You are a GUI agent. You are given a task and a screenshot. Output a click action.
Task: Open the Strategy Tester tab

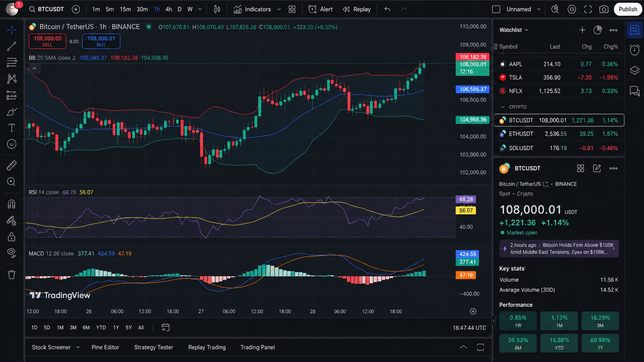[x=153, y=347]
